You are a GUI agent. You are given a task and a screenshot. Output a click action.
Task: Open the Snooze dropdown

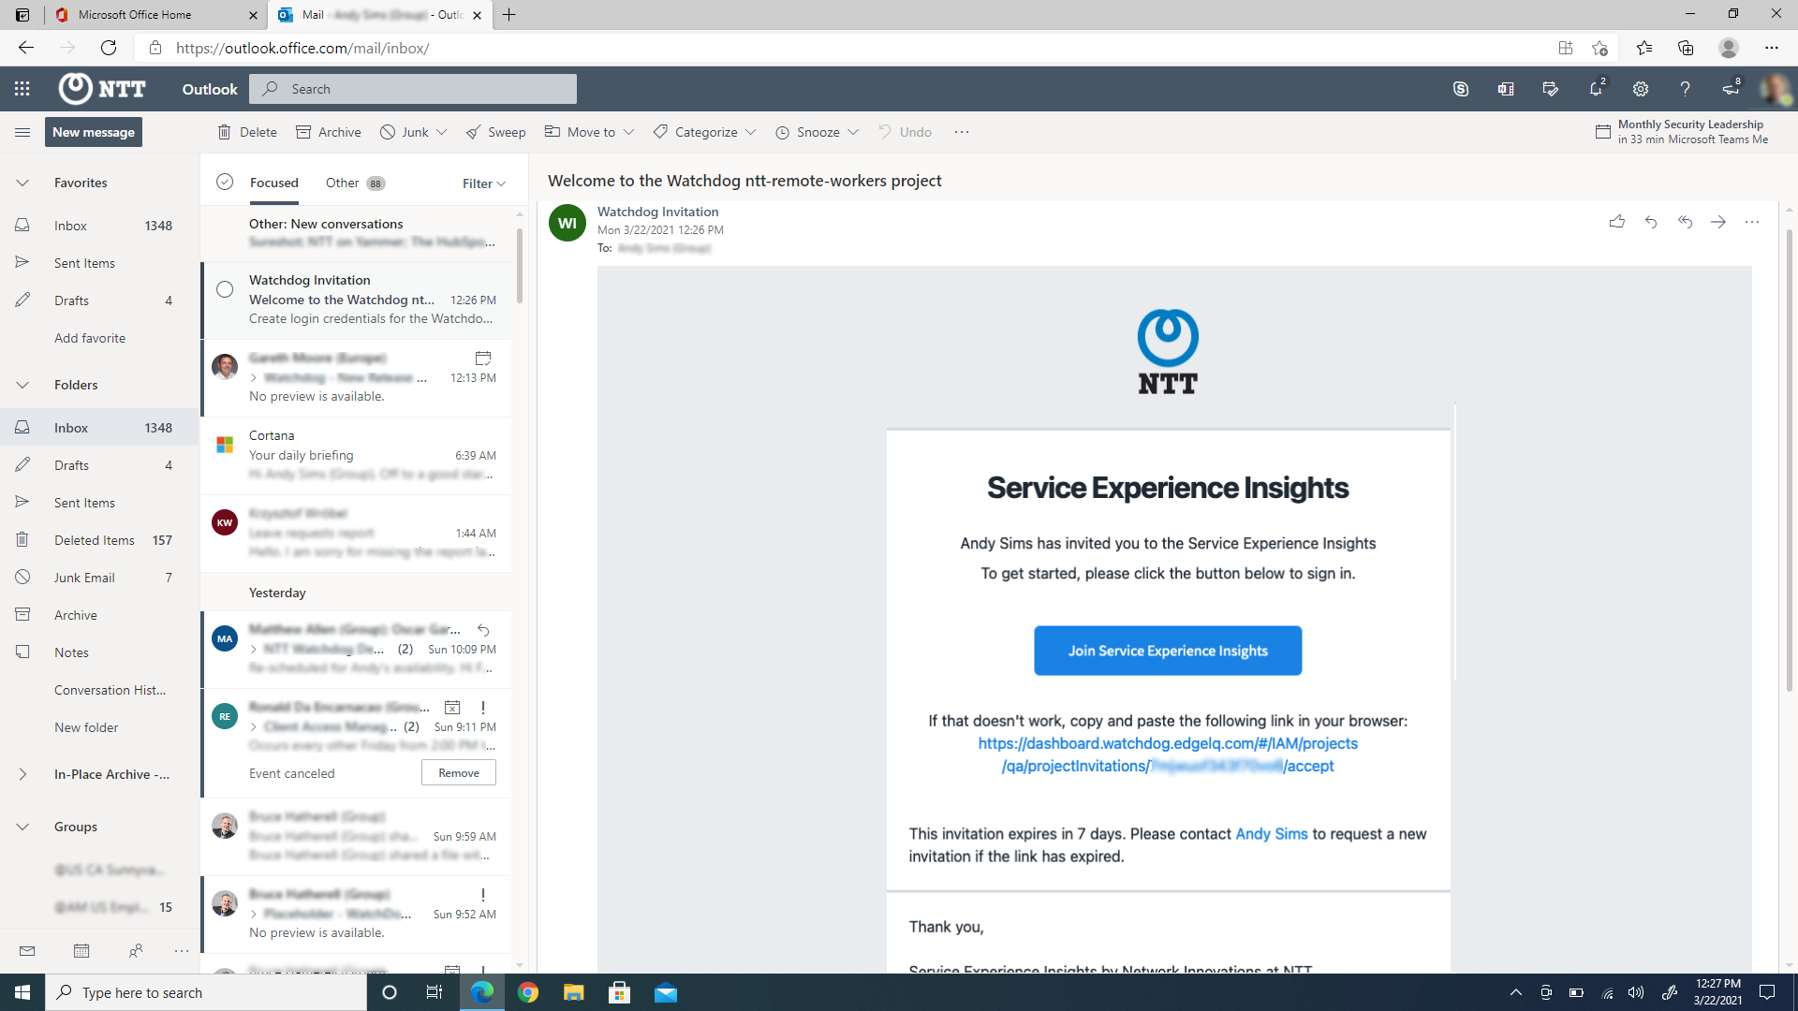(x=853, y=132)
